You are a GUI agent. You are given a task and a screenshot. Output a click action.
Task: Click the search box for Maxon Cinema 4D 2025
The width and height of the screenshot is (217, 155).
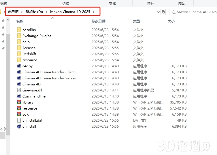[193, 12]
